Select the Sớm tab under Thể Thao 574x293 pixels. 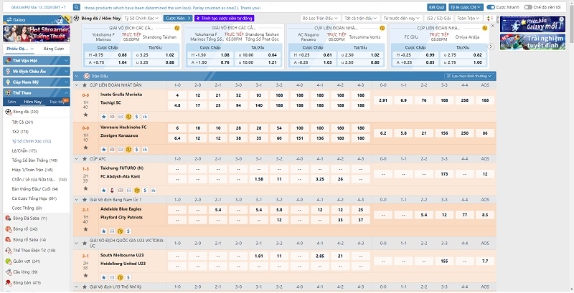(x=11, y=102)
